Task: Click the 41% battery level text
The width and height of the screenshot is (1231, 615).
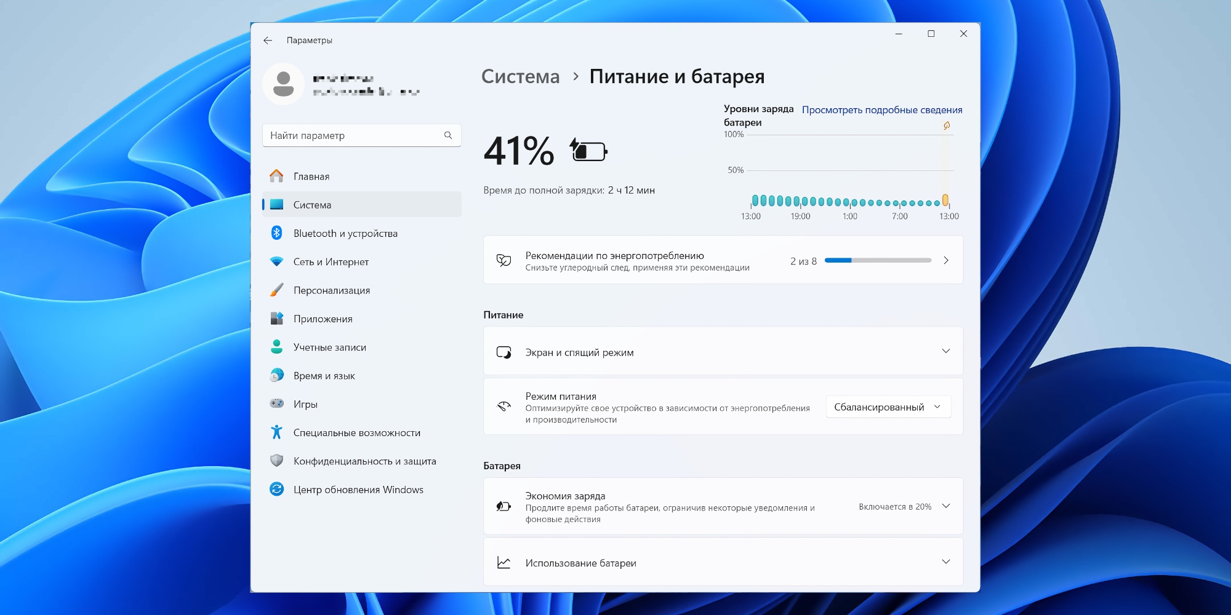Action: click(x=519, y=151)
